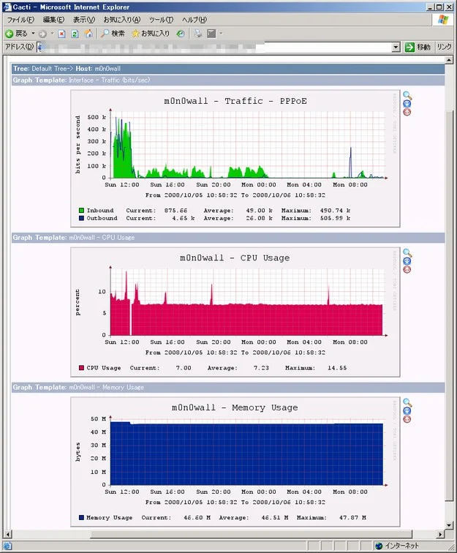457x553 pixels.
Task: Click the Print toolbar icon
Action: click(198, 34)
